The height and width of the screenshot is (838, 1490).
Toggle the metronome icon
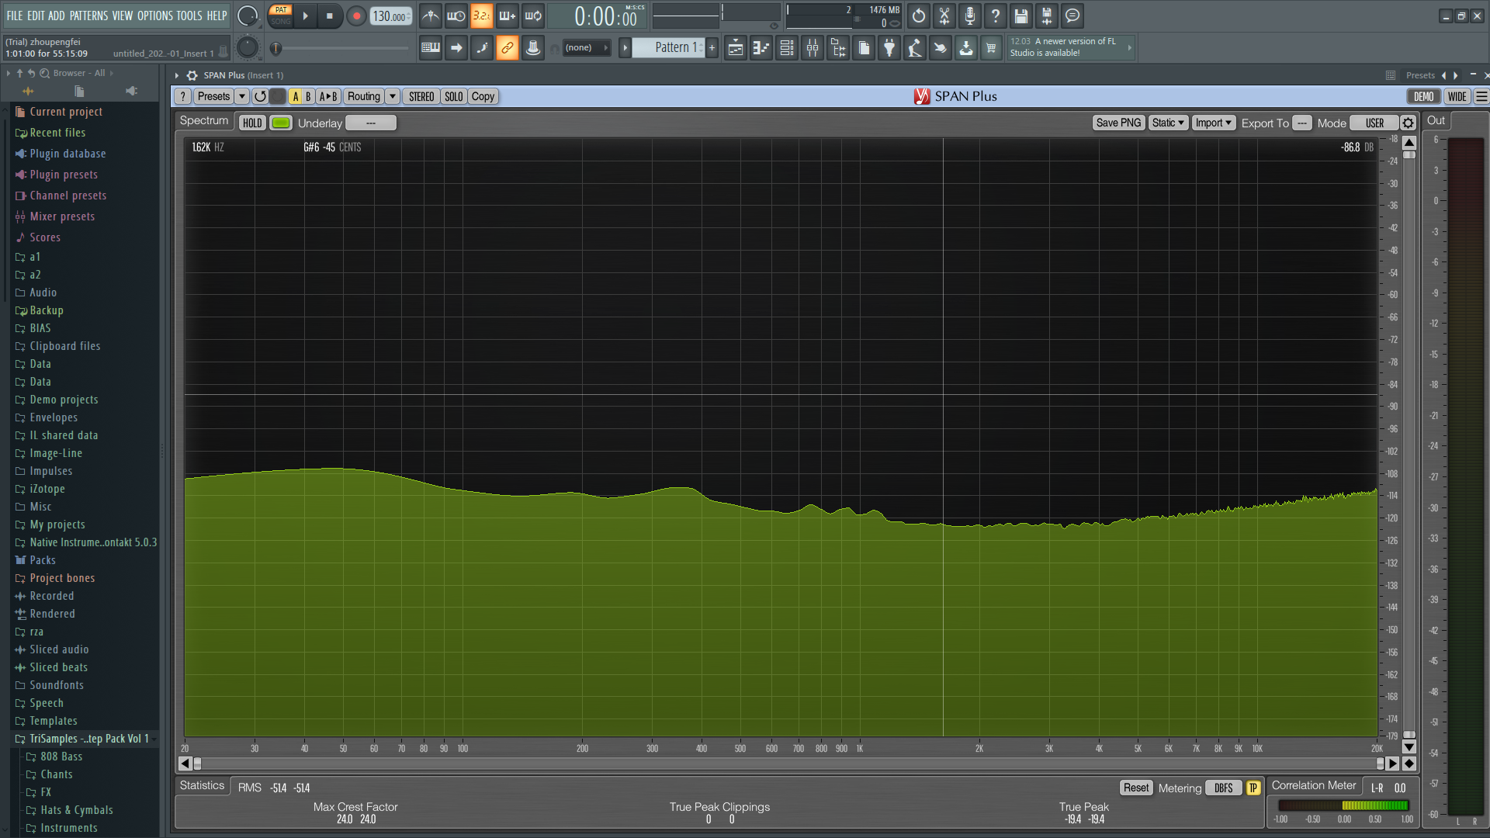coord(431,16)
